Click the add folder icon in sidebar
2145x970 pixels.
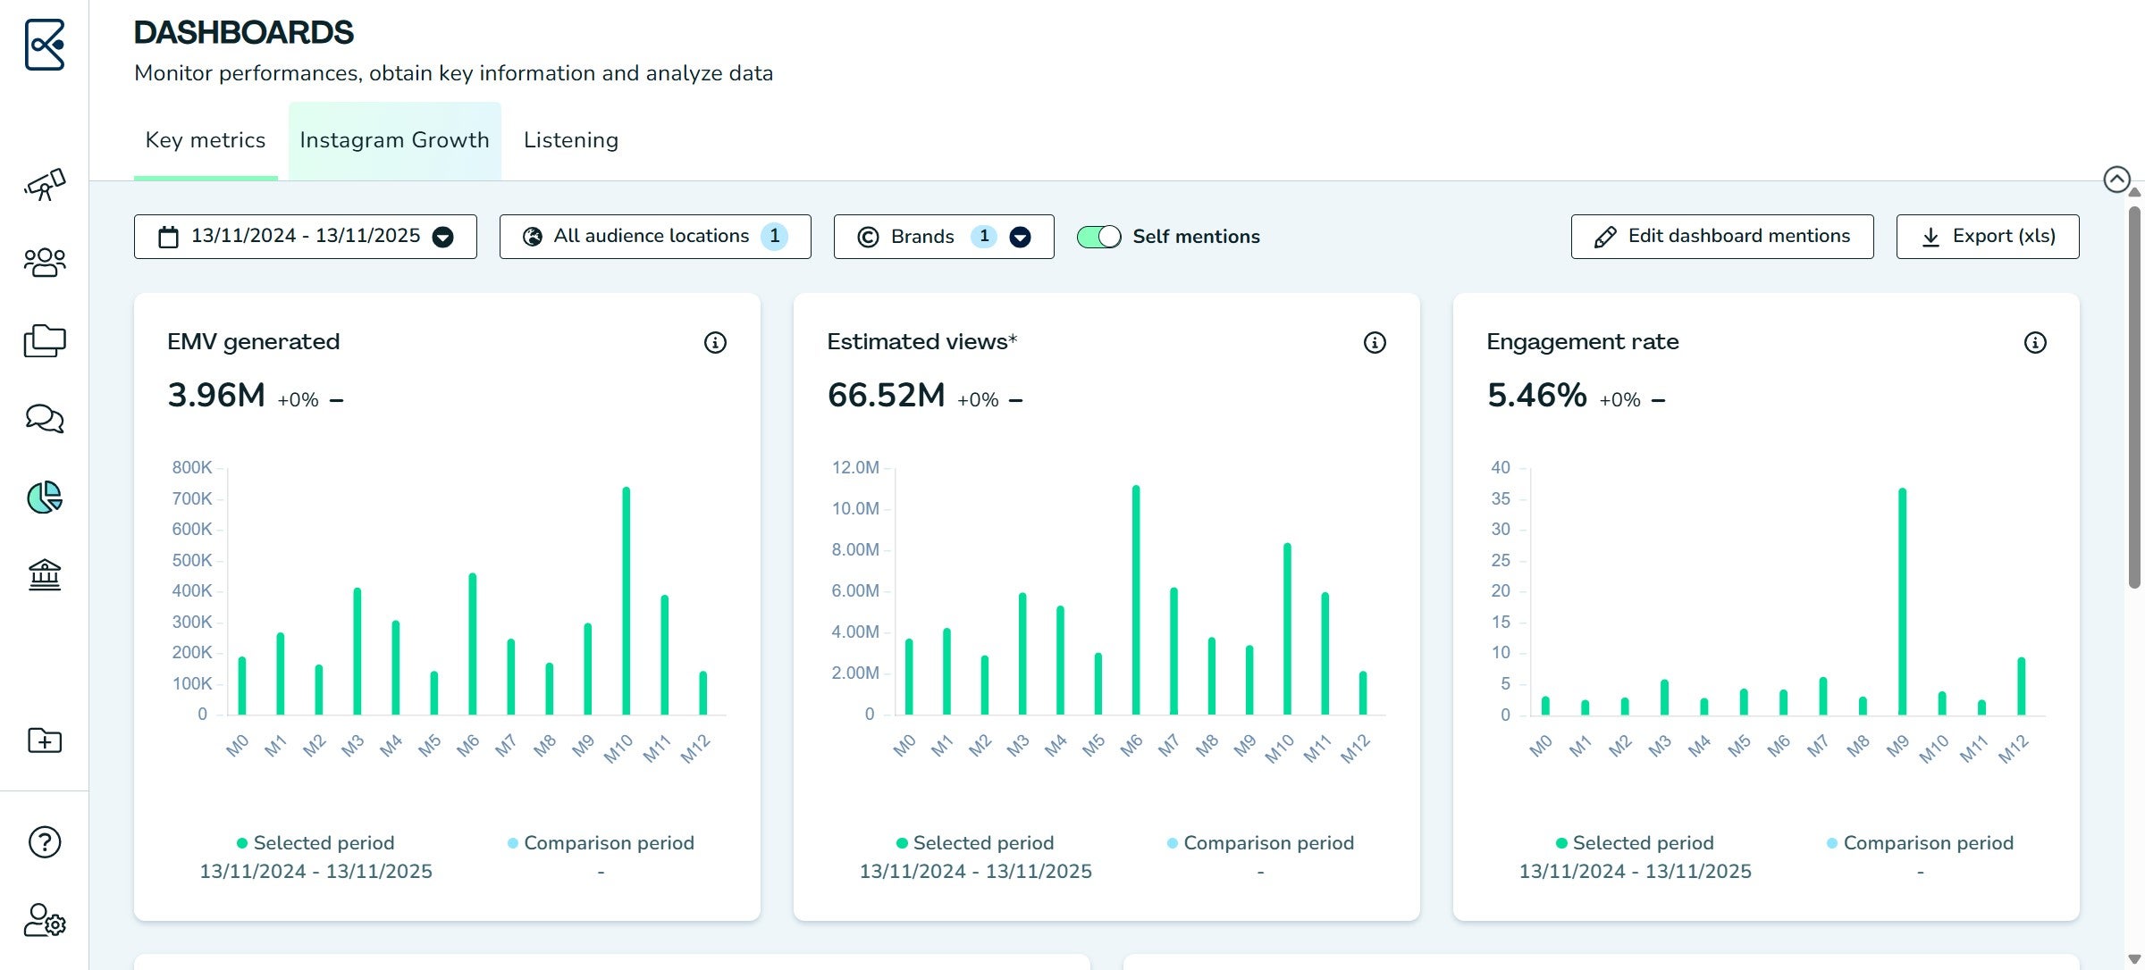coord(45,740)
